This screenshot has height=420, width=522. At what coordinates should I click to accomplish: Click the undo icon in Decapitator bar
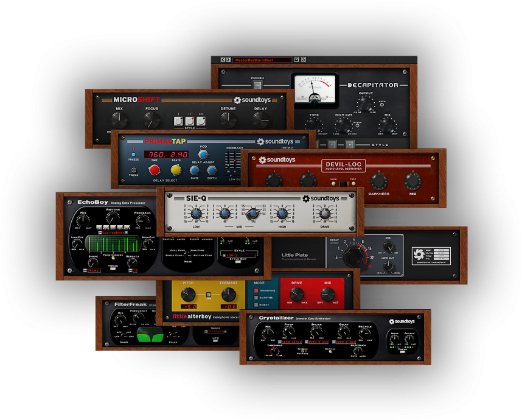[x=303, y=60]
